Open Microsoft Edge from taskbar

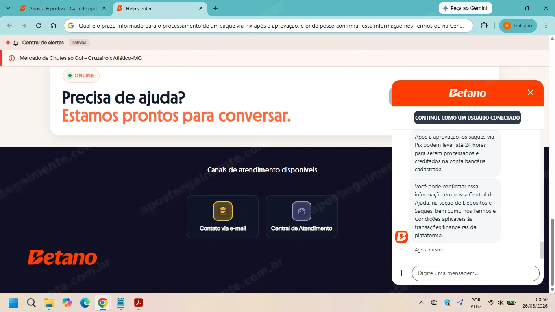tap(85, 303)
